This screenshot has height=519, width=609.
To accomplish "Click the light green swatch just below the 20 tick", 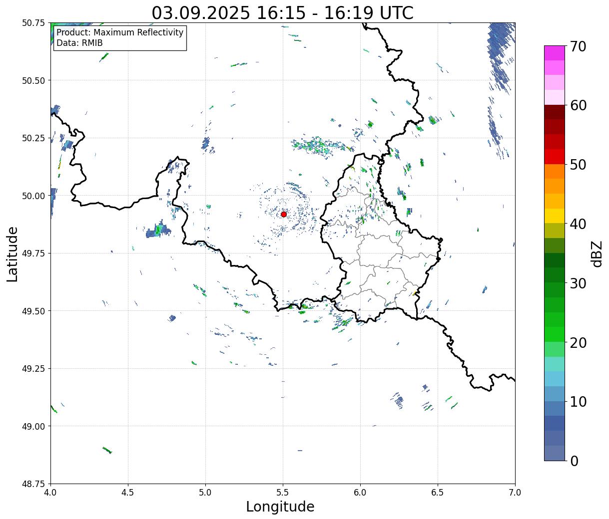I will [555, 349].
